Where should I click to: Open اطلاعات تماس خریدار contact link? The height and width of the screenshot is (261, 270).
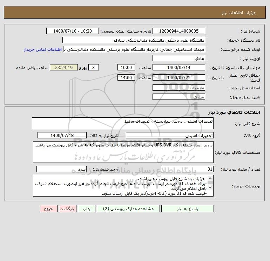click(x=43, y=49)
